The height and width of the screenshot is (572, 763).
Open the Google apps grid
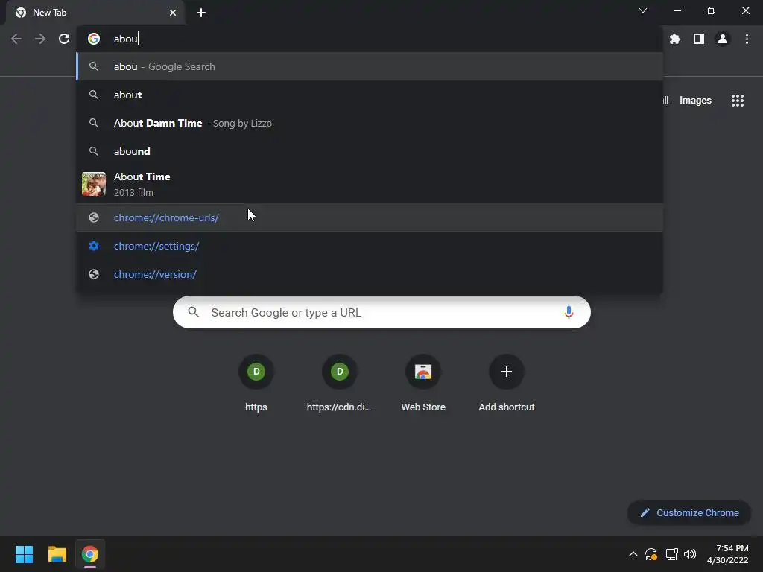[738, 101]
